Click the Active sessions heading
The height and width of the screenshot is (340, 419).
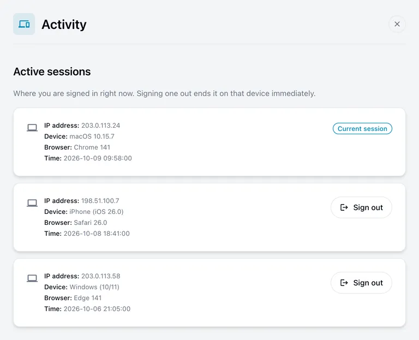tap(52, 71)
